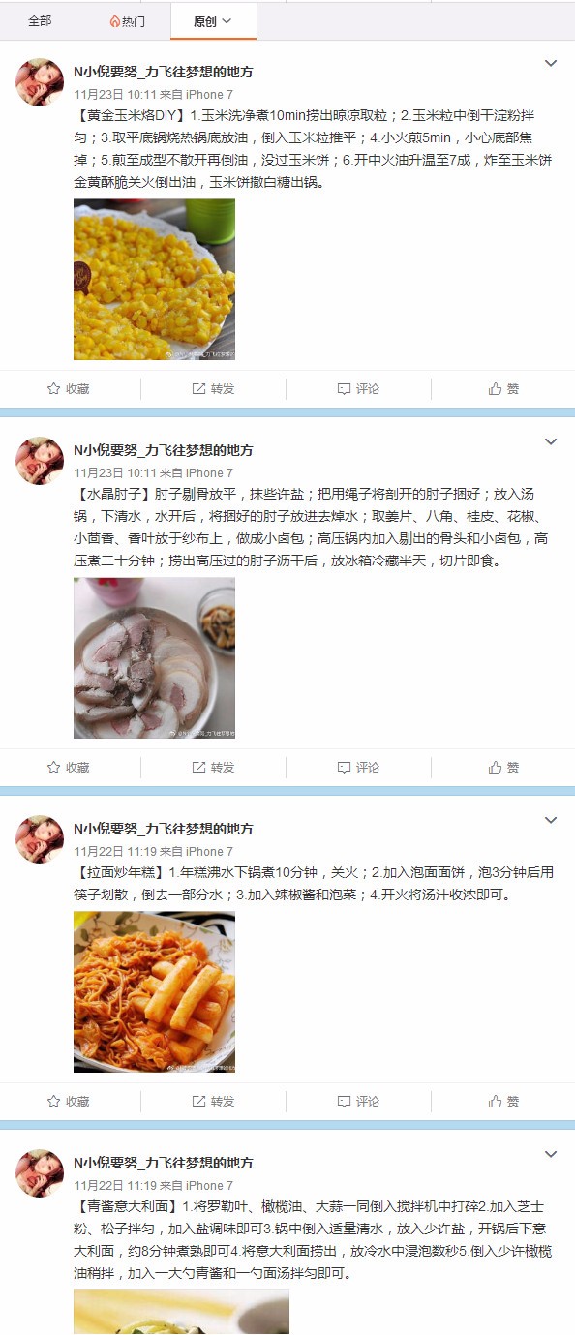Viewport: 575px width, 1335px height.
Task: Expand options chevron on 水晶肘子 post
Action: click(551, 442)
